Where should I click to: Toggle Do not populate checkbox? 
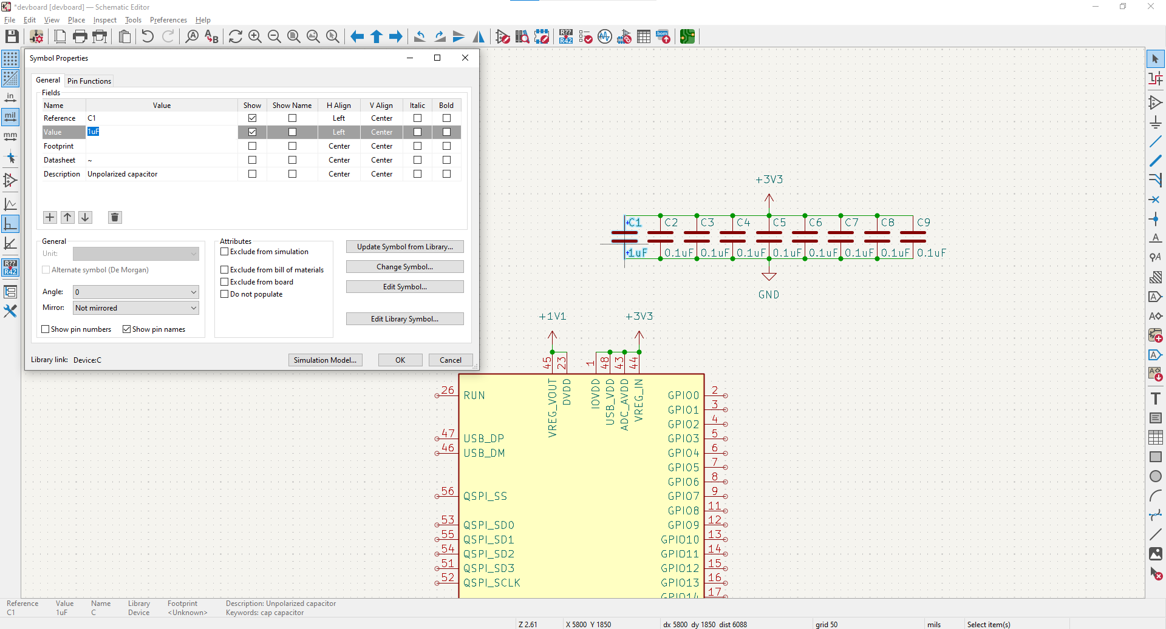(x=225, y=294)
